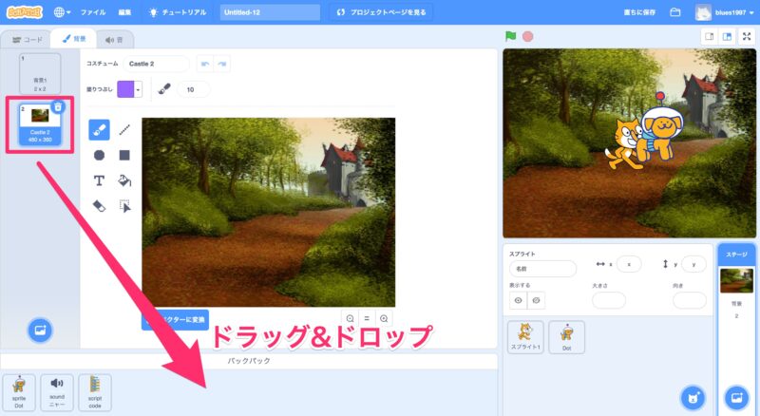Choose the Circle drawing tool
This screenshot has width=760, height=416.
tap(100, 155)
